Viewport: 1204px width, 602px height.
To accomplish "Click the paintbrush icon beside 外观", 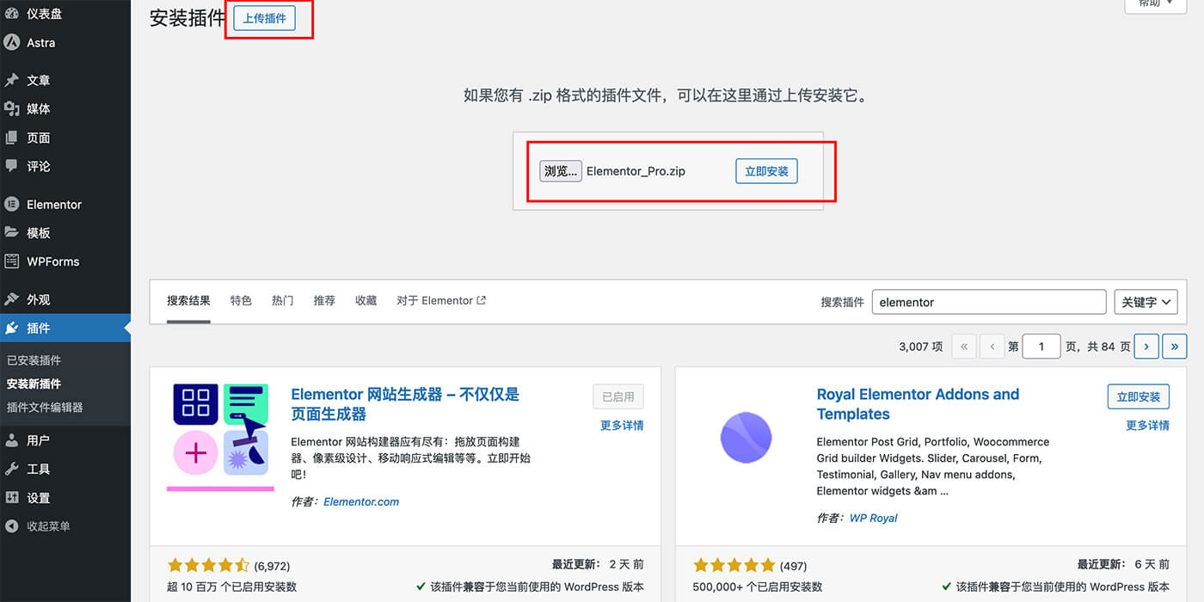I will [12, 299].
